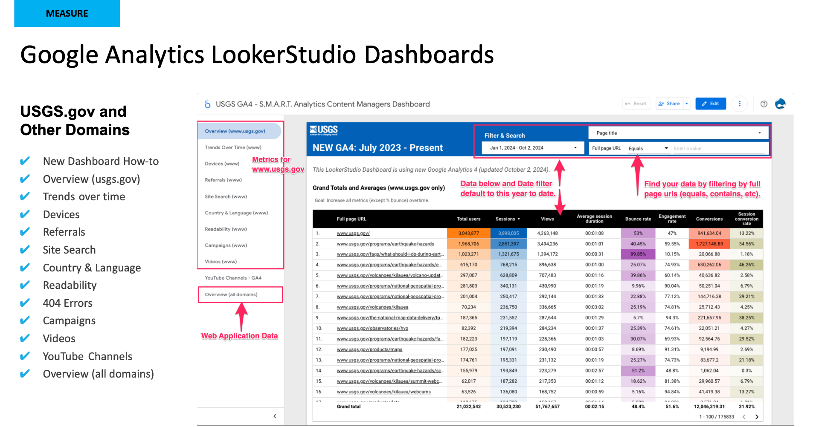
Task: Collapse the left navigation panel chevron
Action: (x=275, y=416)
